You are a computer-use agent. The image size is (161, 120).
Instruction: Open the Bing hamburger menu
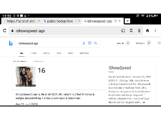click(159, 43)
